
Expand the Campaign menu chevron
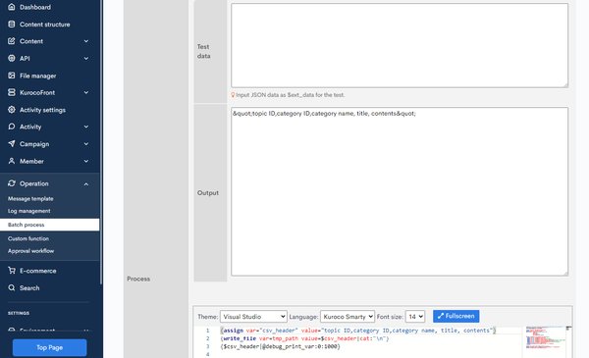tap(86, 144)
